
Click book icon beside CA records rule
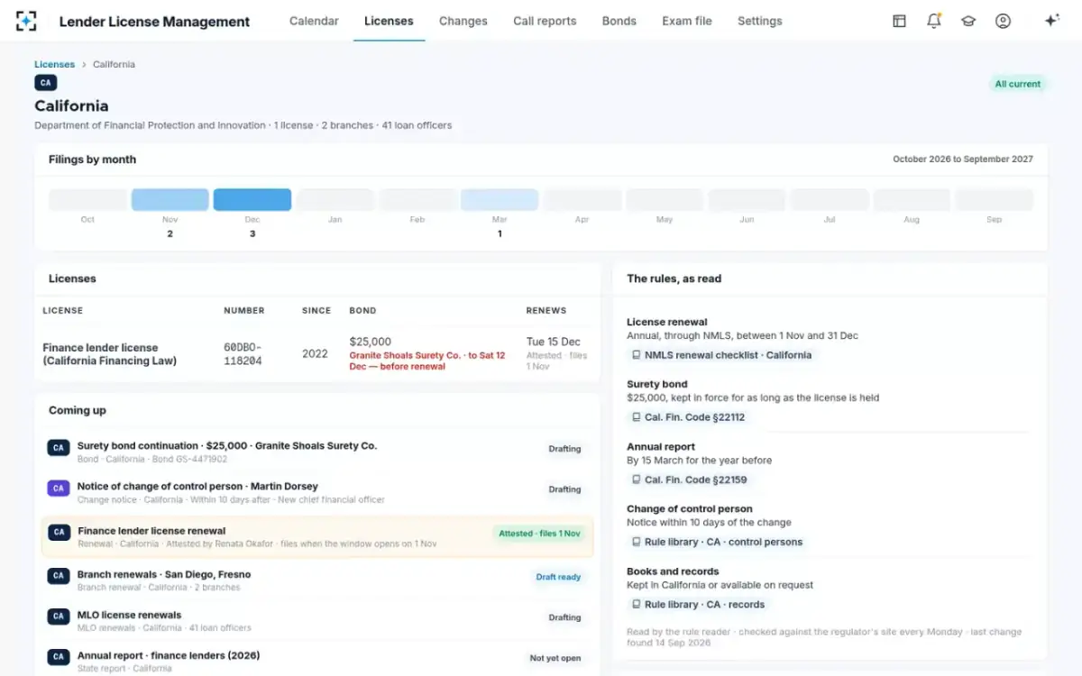click(x=637, y=605)
